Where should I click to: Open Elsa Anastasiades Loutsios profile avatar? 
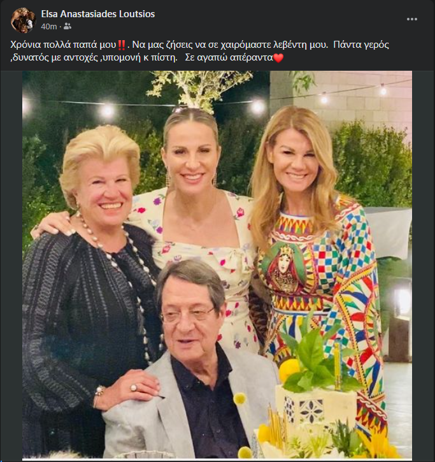(x=22, y=20)
